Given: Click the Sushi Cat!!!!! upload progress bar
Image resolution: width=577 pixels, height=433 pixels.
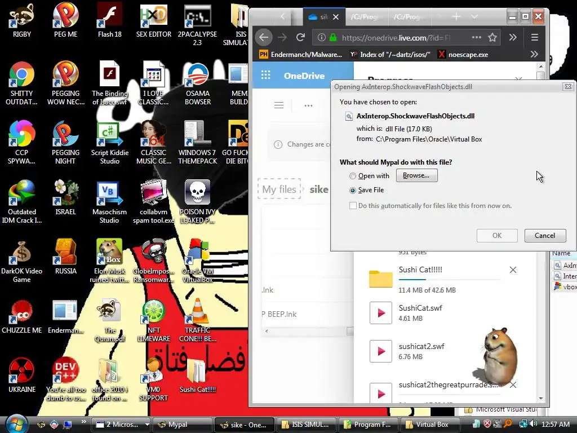Looking at the screenshot, I should (x=450, y=280).
